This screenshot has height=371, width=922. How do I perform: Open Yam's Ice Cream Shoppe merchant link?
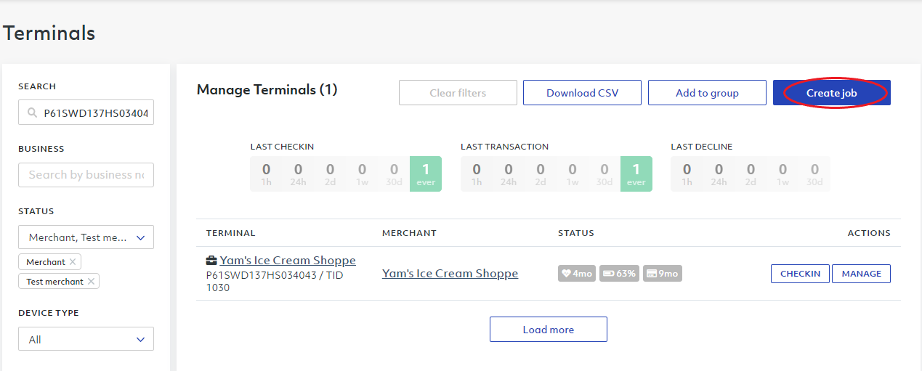click(450, 274)
